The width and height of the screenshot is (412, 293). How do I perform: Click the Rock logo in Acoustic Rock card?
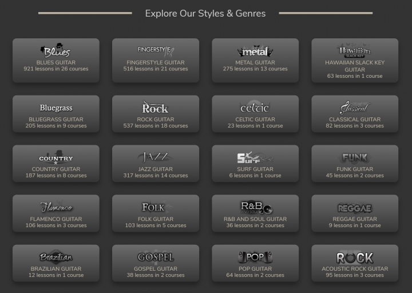coord(355,258)
